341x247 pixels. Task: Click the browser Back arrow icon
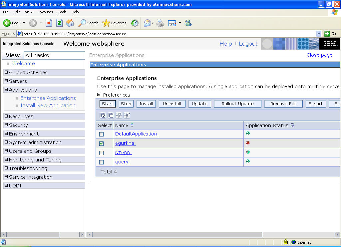(7, 23)
